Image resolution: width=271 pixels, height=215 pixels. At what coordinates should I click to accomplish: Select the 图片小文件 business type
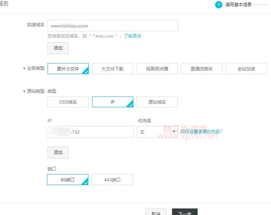coord(68,69)
